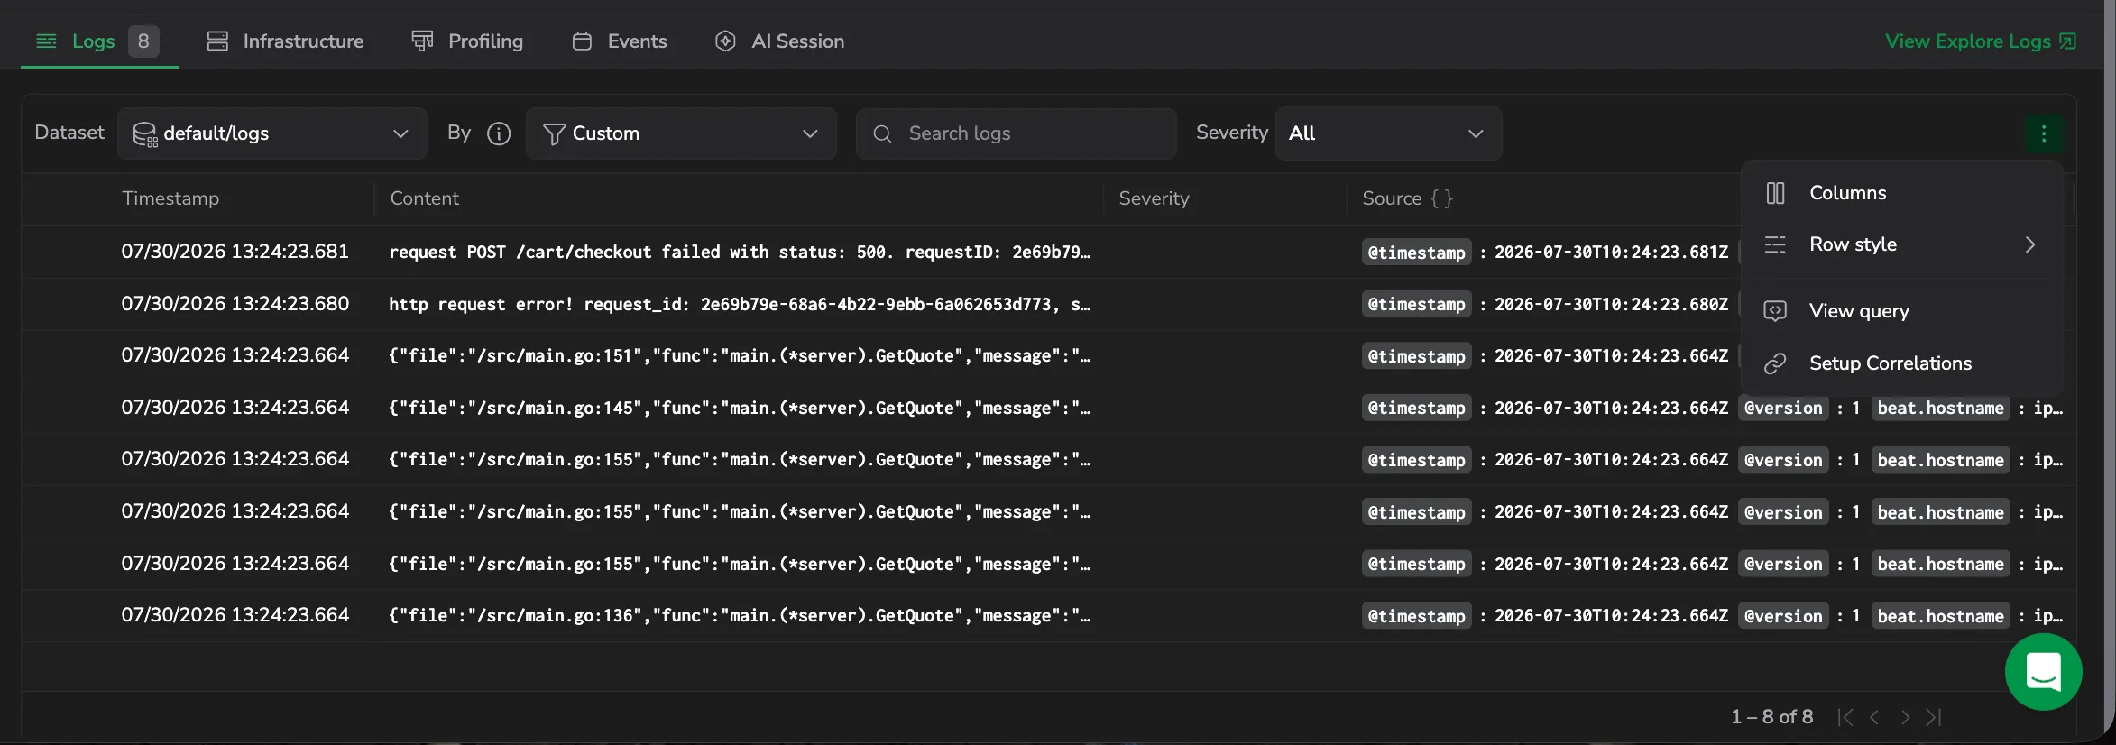2116x745 pixels.
Task: Focus the Search logs field
Action: point(1017,133)
